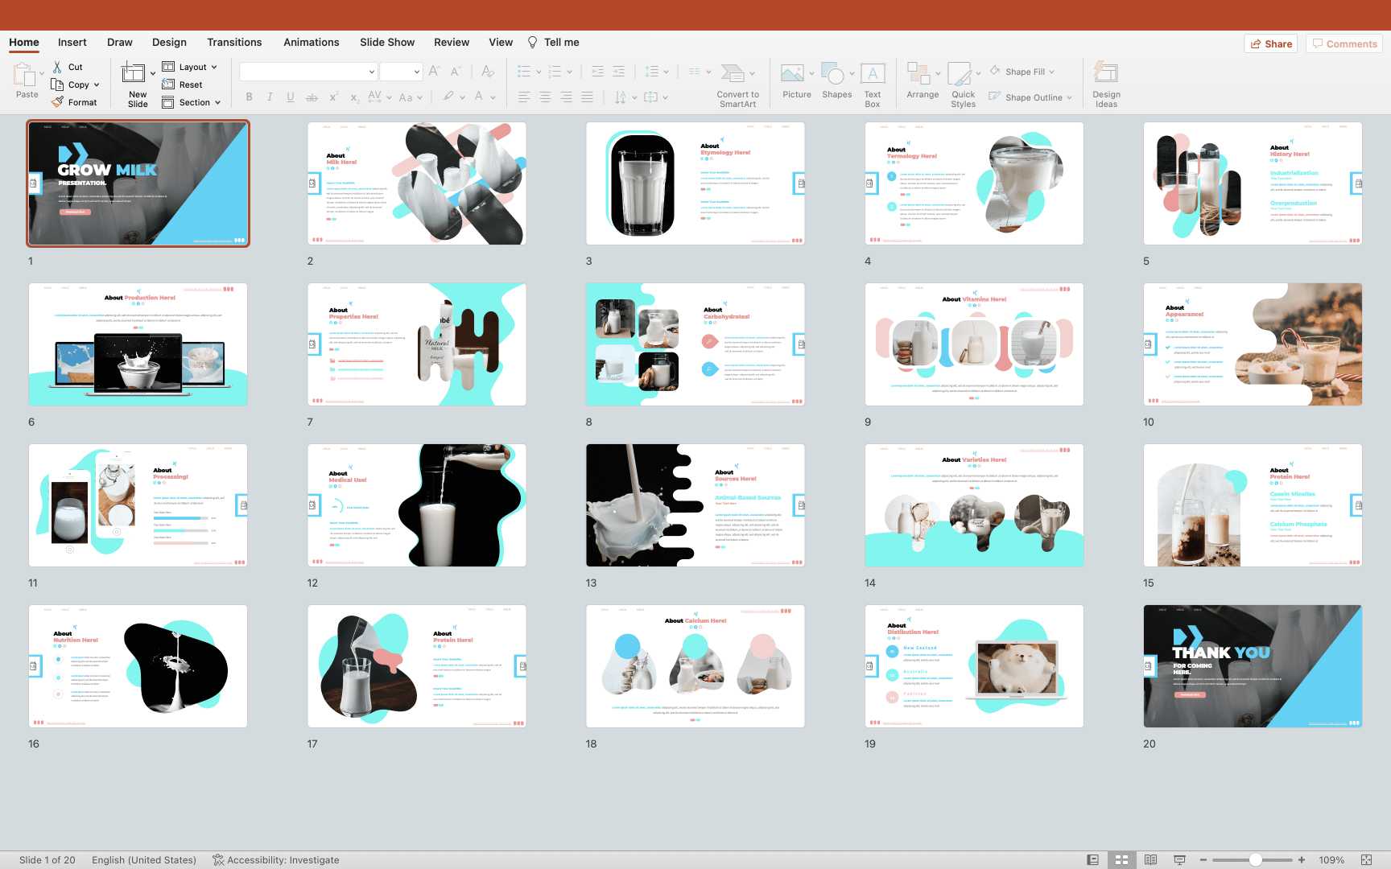Insert a Text Box
1391x869 pixels.
point(873,74)
